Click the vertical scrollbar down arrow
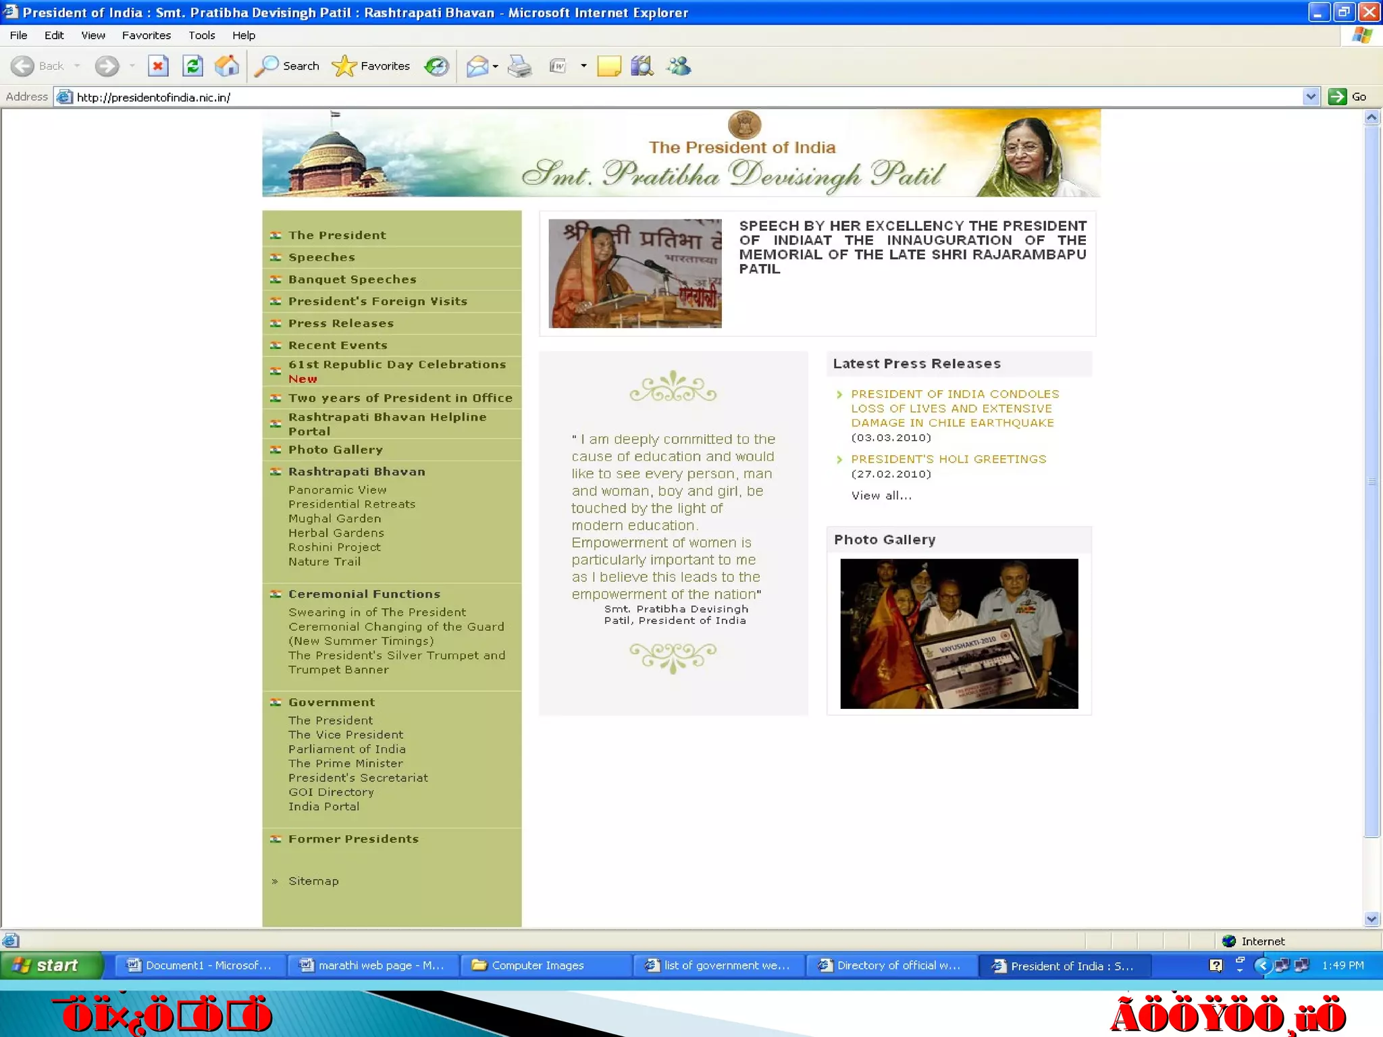 [x=1371, y=918]
